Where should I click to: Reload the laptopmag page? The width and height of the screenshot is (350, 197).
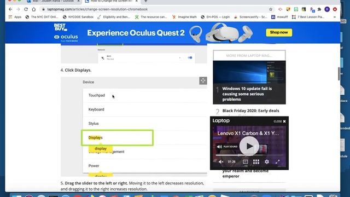click(x=26, y=9)
